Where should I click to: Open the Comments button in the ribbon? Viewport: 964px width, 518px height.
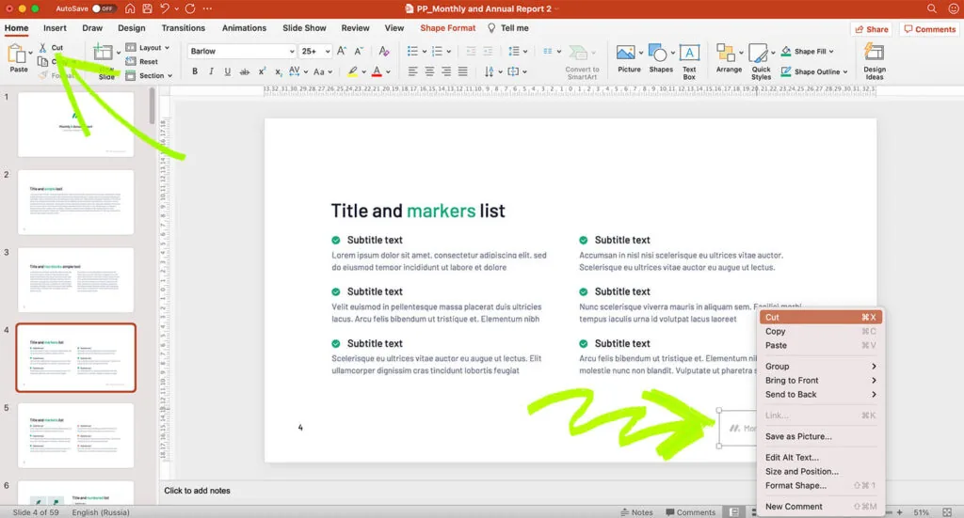(x=929, y=29)
